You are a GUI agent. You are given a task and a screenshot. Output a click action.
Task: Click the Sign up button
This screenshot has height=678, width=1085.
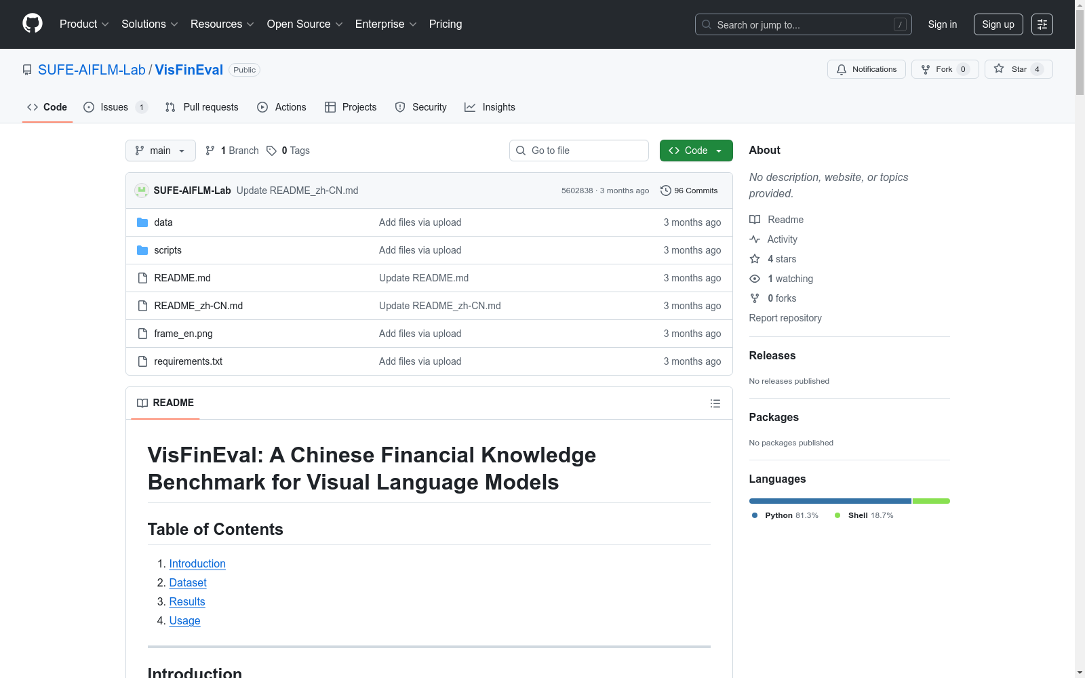pos(998,24)
